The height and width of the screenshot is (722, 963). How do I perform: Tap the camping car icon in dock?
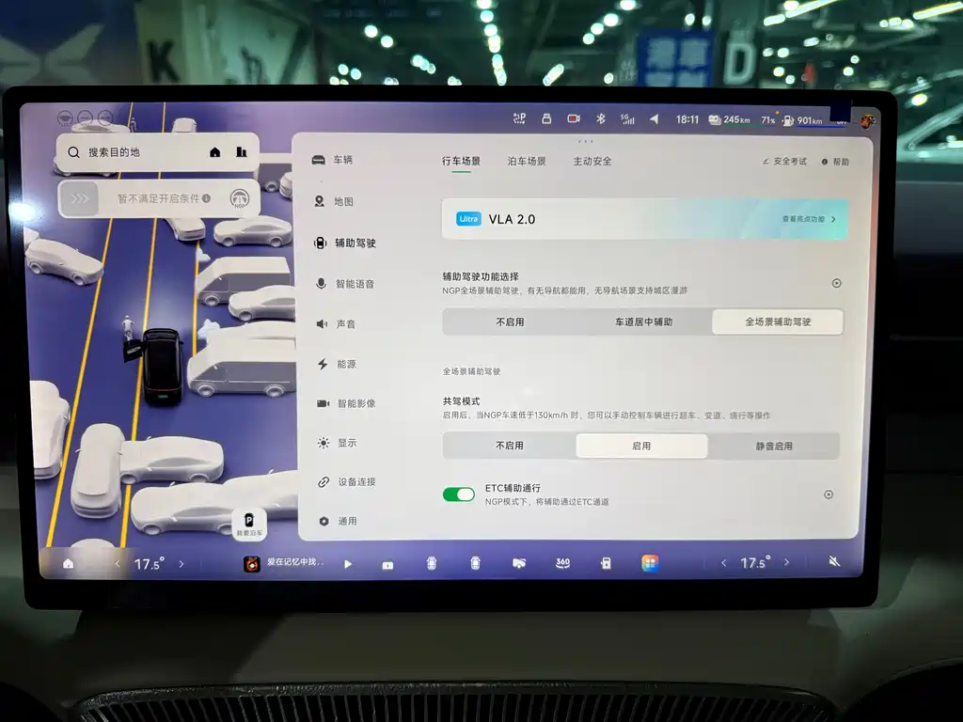pyautogui.click(x=519, y=563)
